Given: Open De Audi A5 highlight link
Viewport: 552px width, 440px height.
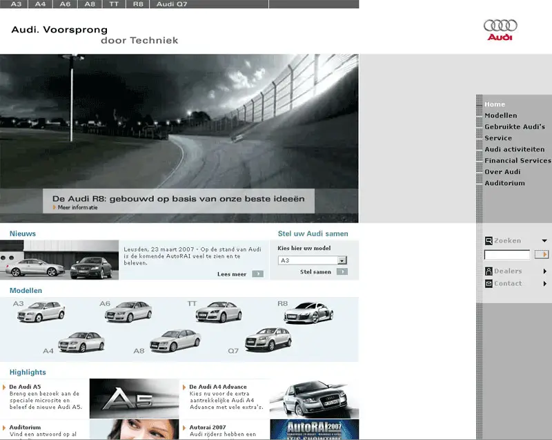Looking at the screenshot, I should [x=25, y=387].
